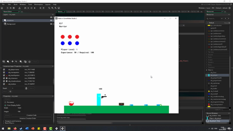Collapse the Layers - rm_main panel
Screen dimensions: 233x131
point(52,15)
